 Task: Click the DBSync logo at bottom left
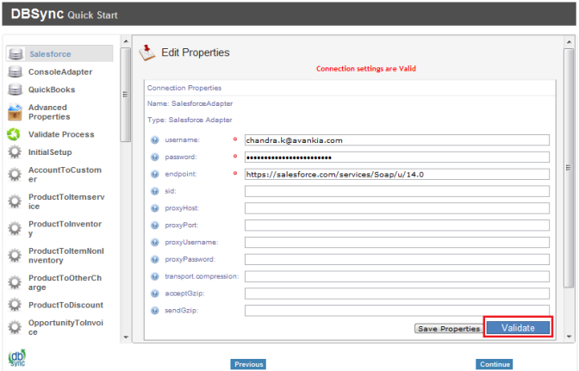click(16, 357)
